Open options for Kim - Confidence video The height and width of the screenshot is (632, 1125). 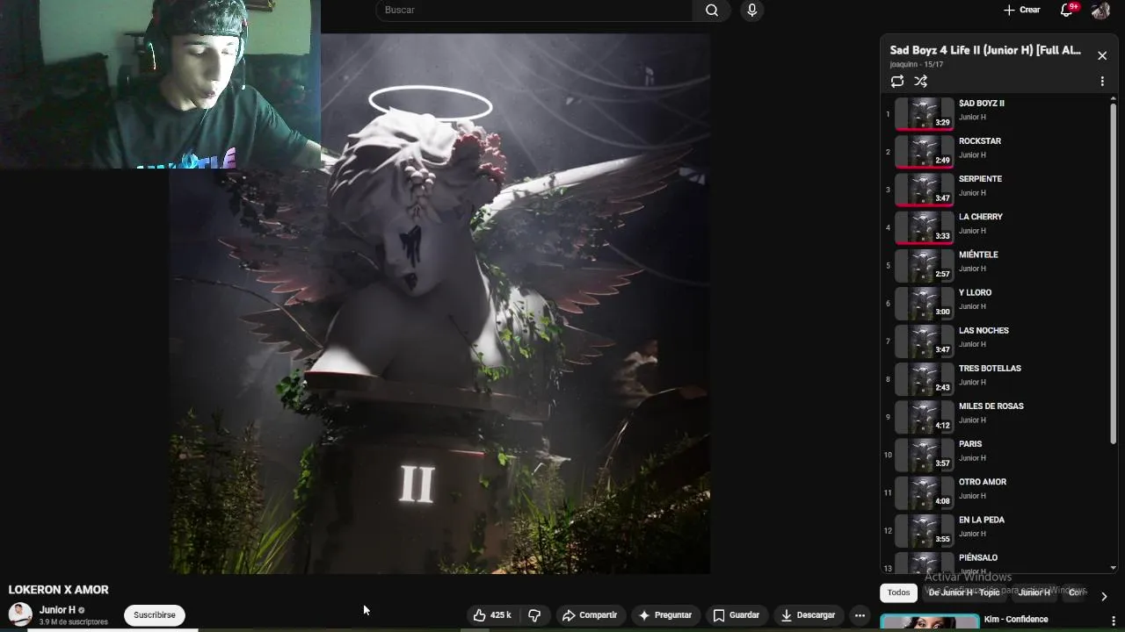pos(1114,621)
